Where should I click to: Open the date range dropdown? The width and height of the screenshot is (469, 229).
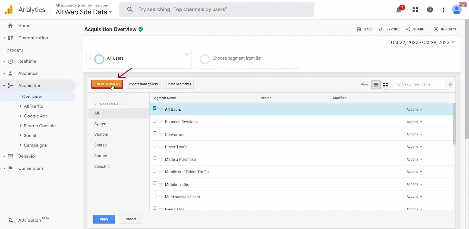423,42
